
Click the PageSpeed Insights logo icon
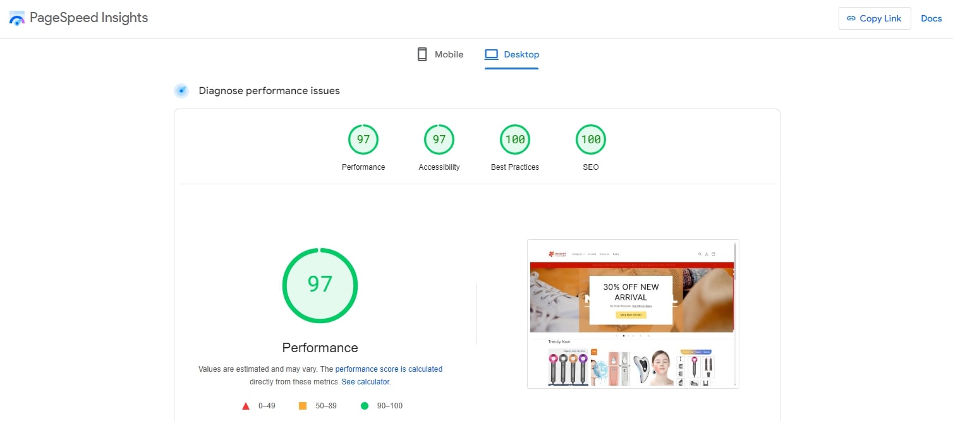(x=17, y=18)
